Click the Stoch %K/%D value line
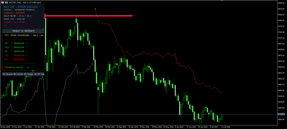Screen dimensions: 287x129 click(x=17, y=16)
